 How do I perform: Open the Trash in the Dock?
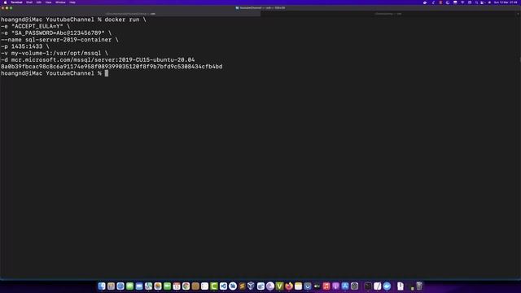tap(419, 286)
